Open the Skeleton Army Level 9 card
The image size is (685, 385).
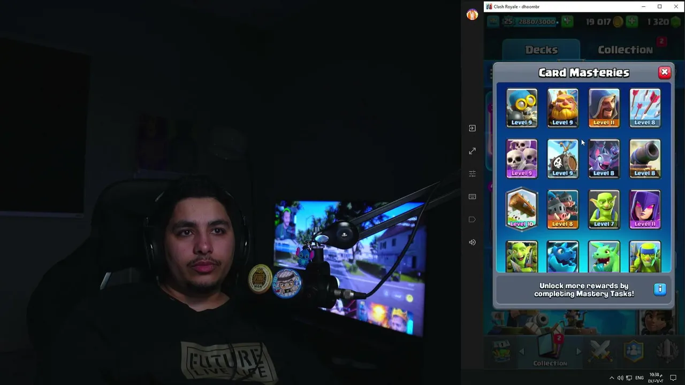tap(522, 159)
